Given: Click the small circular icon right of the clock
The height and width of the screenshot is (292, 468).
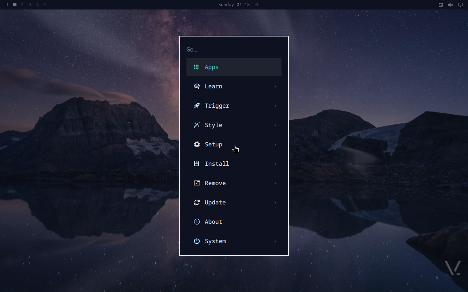Looking at the screenshot, I should coord(257,5).
